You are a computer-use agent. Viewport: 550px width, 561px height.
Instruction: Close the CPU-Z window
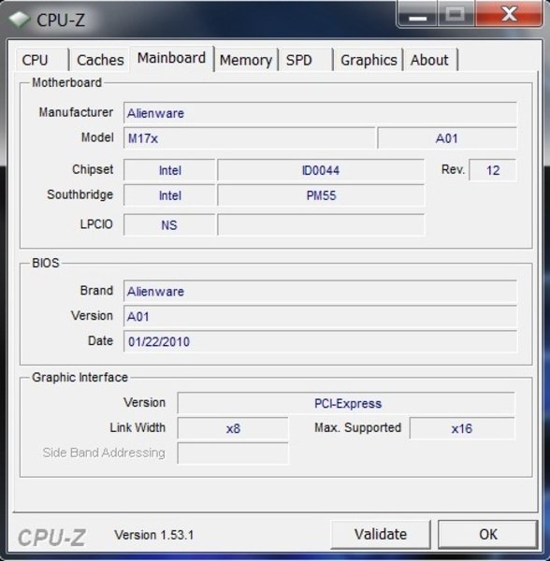pyautogui.click(x=509, y=14)
